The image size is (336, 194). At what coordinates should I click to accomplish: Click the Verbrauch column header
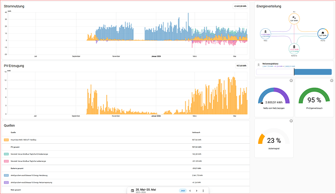(196, 133)
